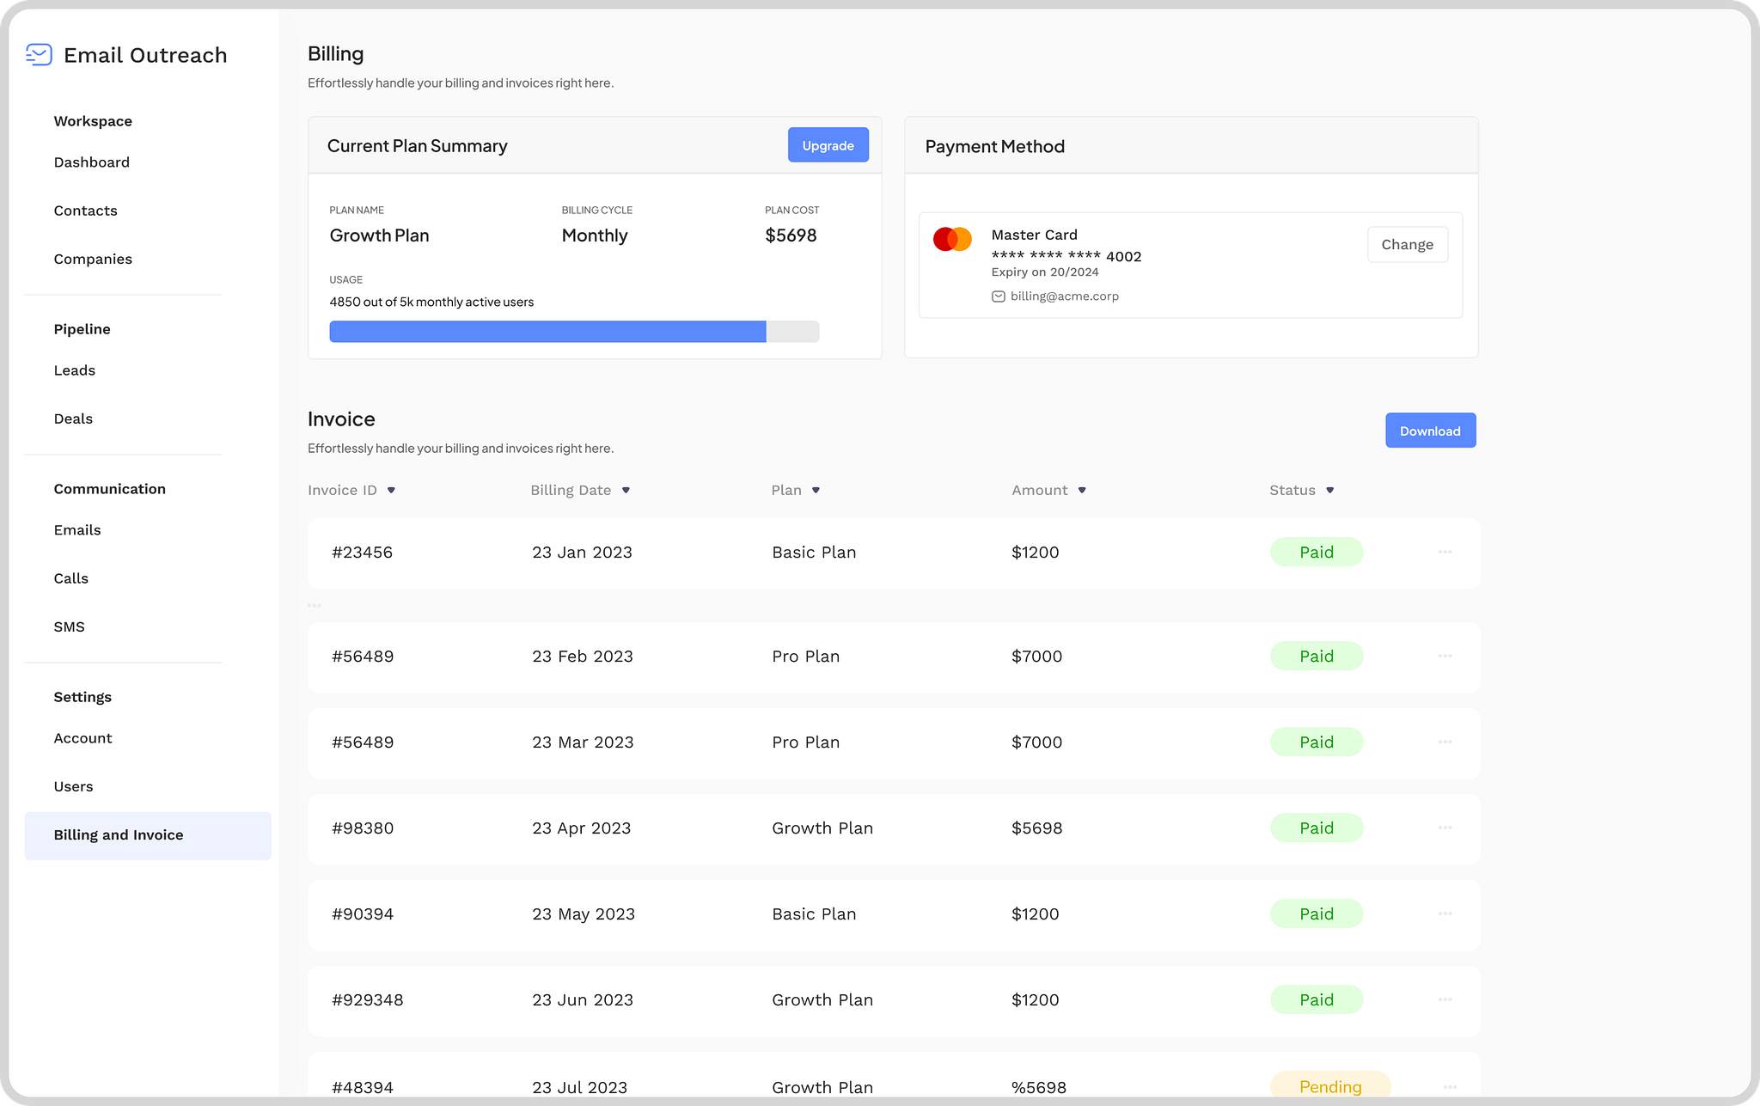The image size is (1760, 1106).
Task: Click the Email Outreach envelope logo icon
Action: [37, 54]
